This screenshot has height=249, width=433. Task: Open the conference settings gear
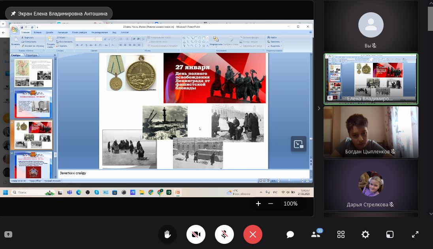pyautogui.click(x=365, y=235)
